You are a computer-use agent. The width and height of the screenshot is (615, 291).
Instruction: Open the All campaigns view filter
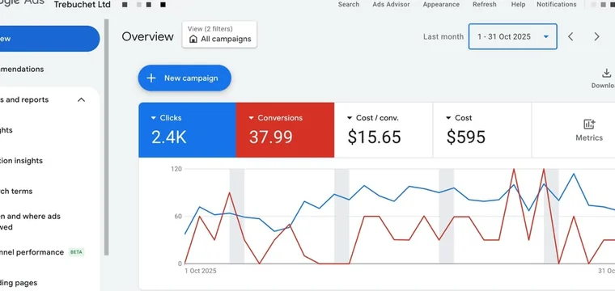(219, 35)
